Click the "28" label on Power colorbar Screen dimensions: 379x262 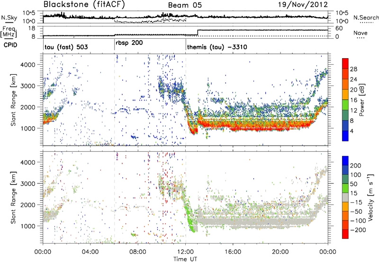click(x=353, y=69)
